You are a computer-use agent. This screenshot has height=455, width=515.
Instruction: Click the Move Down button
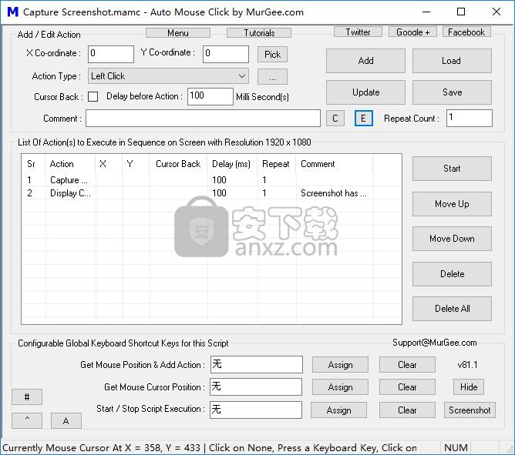pyautogui.click(x=452, y=239)
